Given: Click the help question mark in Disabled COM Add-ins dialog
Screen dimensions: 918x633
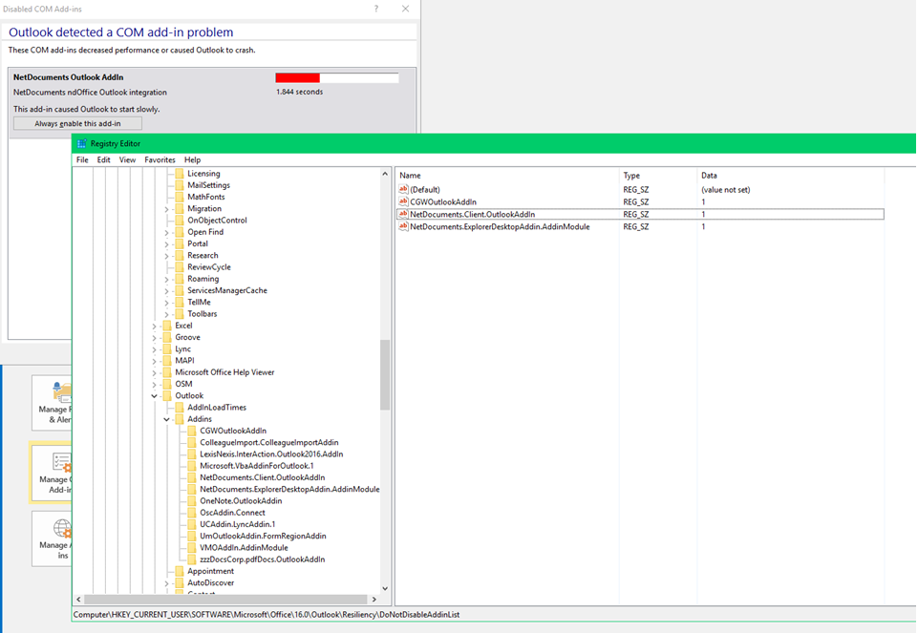Looking at the screenshot, I should point(376,9).
